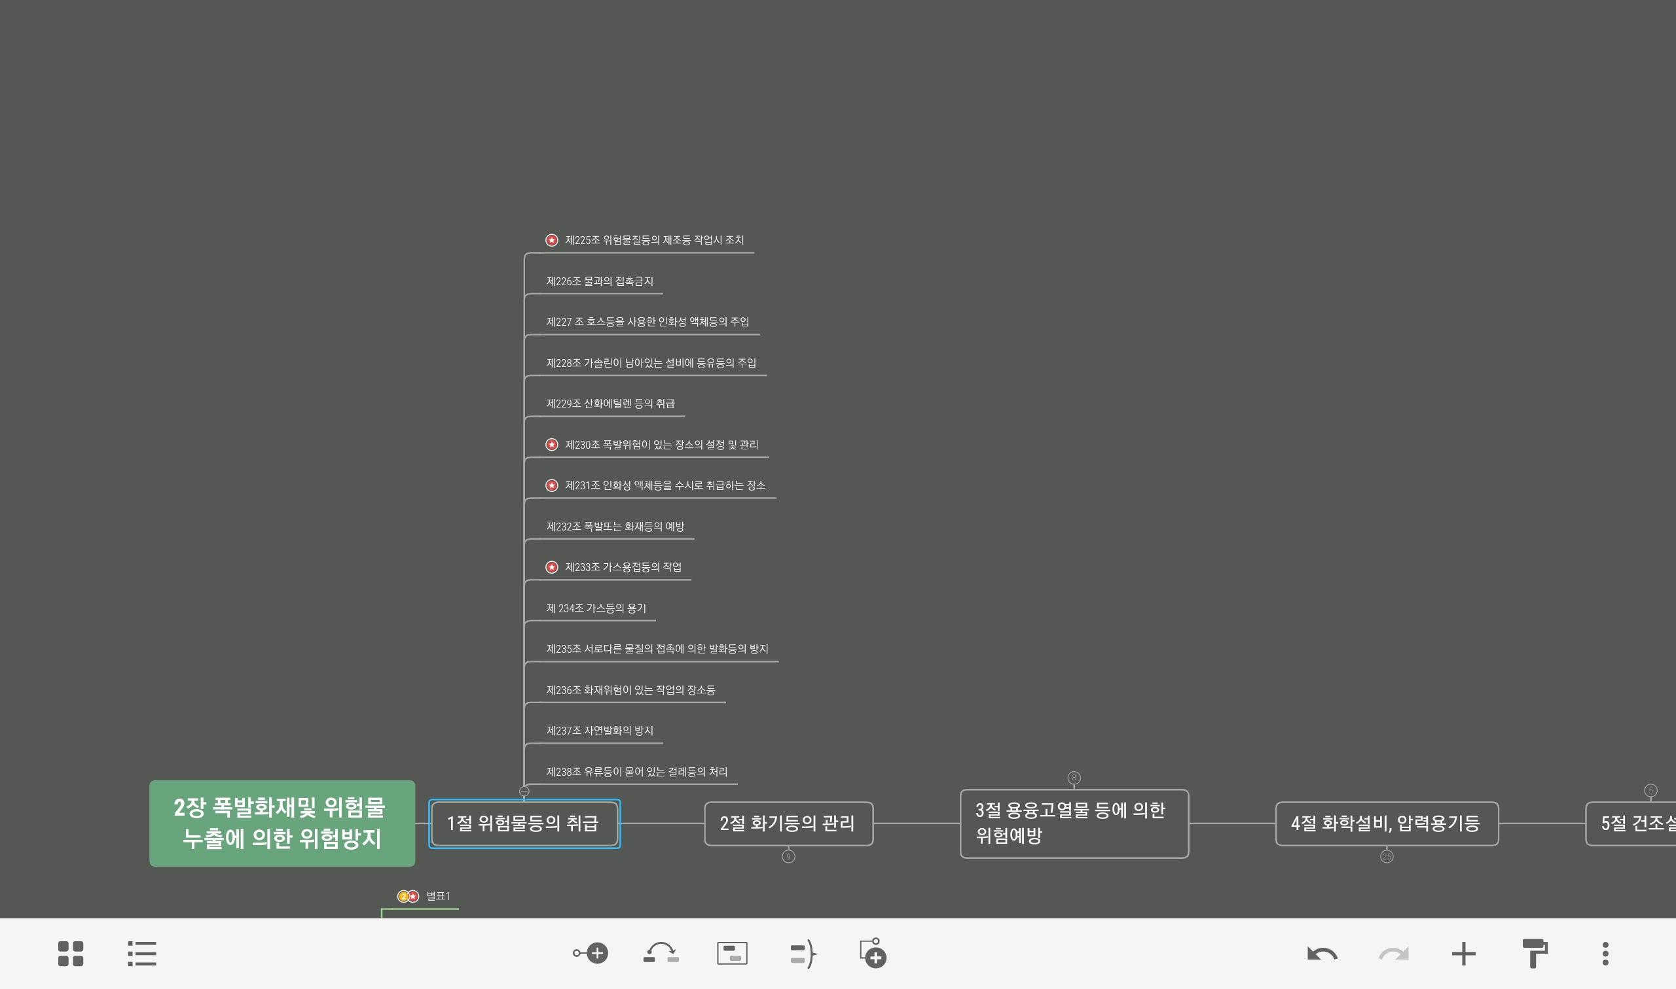Select 제236조 화재위험이 있는 작업의 장소등
1676x989 pixels.
630,691
